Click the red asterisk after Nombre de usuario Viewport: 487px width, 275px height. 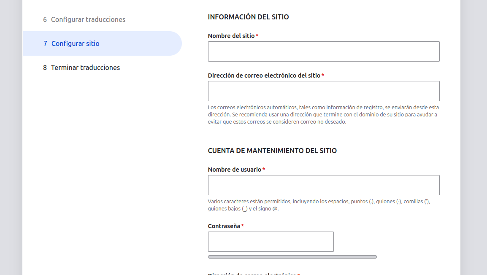click(x=264, y=170)
